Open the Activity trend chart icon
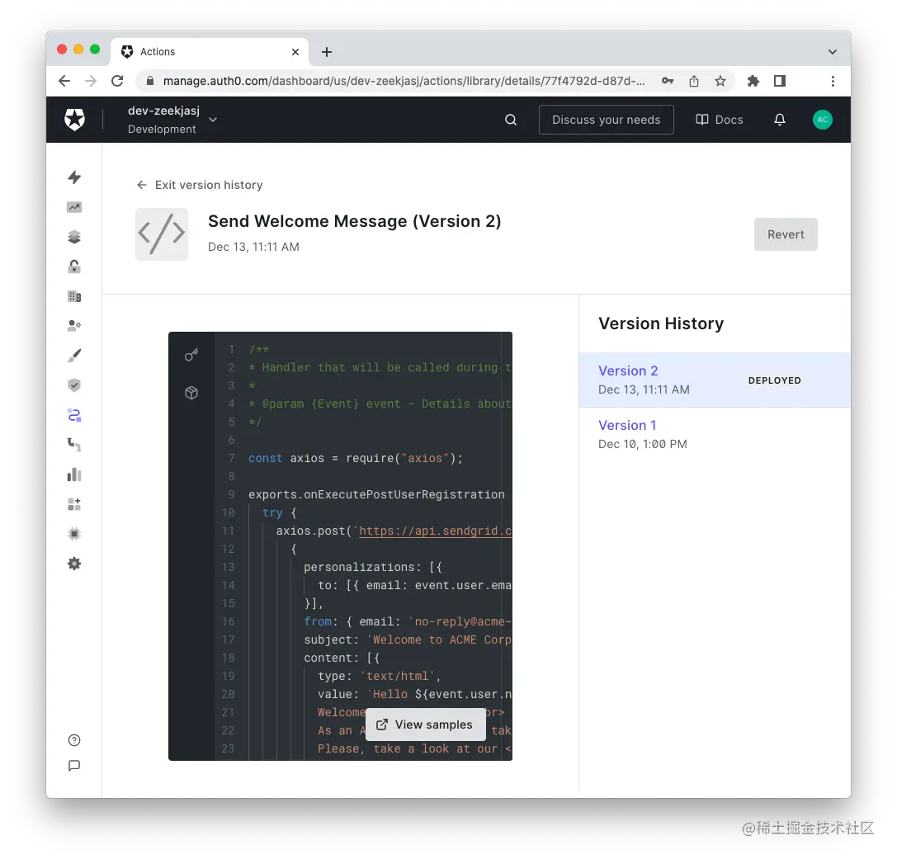897x859 pixels. point(74,207)
